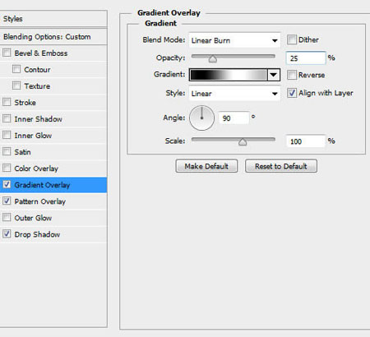Open the Style Linear dropdown

234,94
